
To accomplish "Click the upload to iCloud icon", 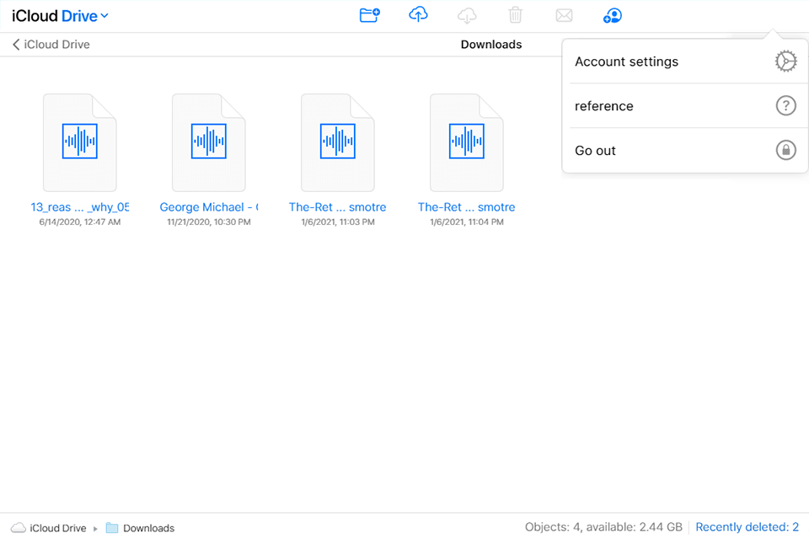I will coord(418,15).
